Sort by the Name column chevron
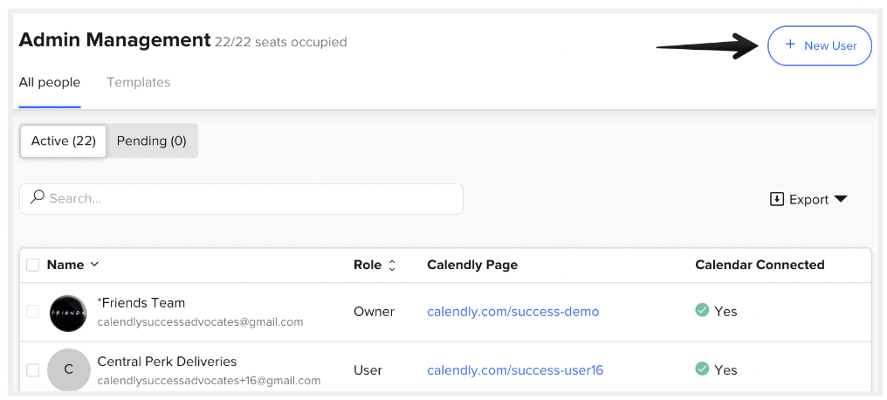Image resolution: width=887 pixels, height=400 pixels. 94,265
